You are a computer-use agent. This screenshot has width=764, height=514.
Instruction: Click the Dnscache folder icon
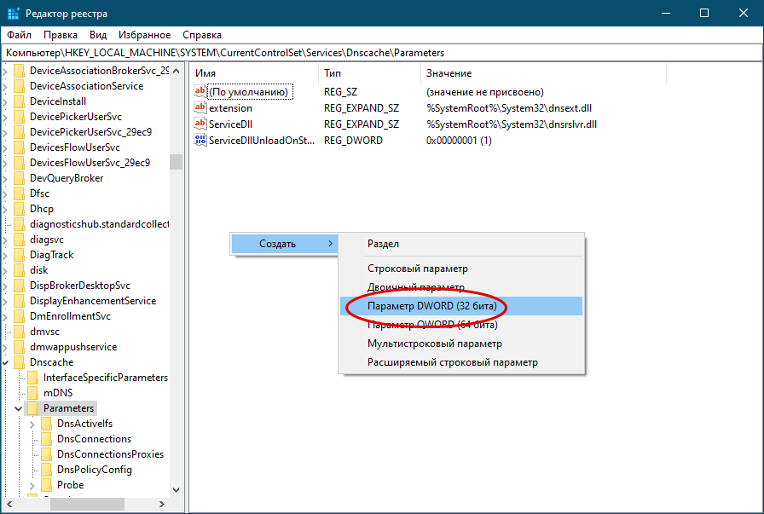[19, 362]
